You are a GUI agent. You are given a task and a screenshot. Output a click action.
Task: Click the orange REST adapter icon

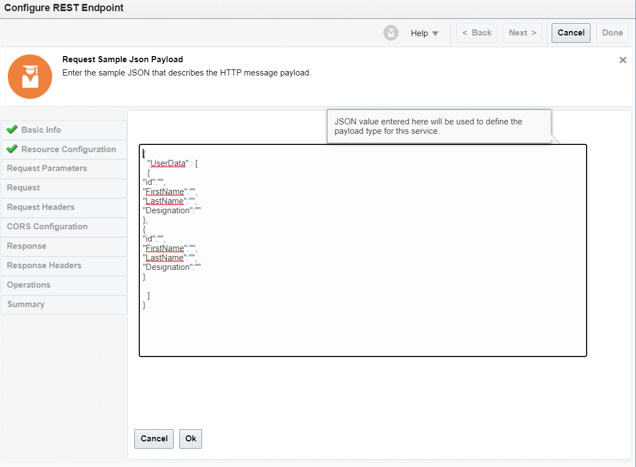tap(30, 76)
